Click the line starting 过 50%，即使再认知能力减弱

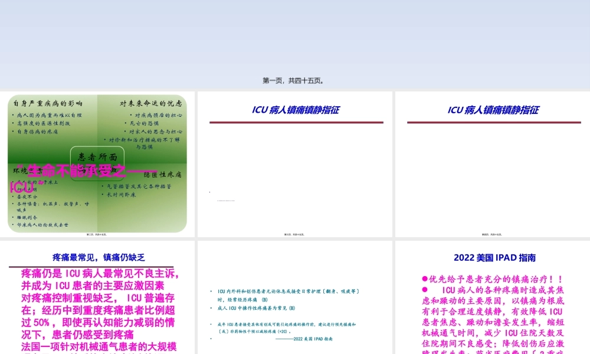[x=98, y=322]
